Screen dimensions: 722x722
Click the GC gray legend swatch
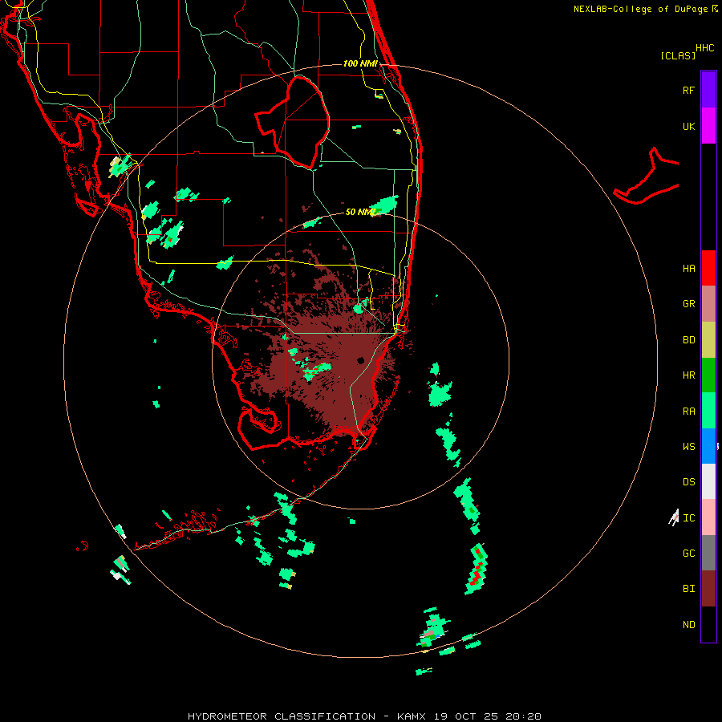708,553
